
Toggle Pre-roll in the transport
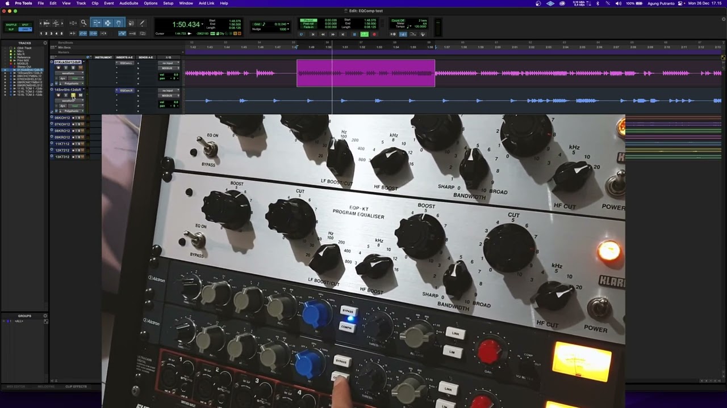tap(308, 20)
